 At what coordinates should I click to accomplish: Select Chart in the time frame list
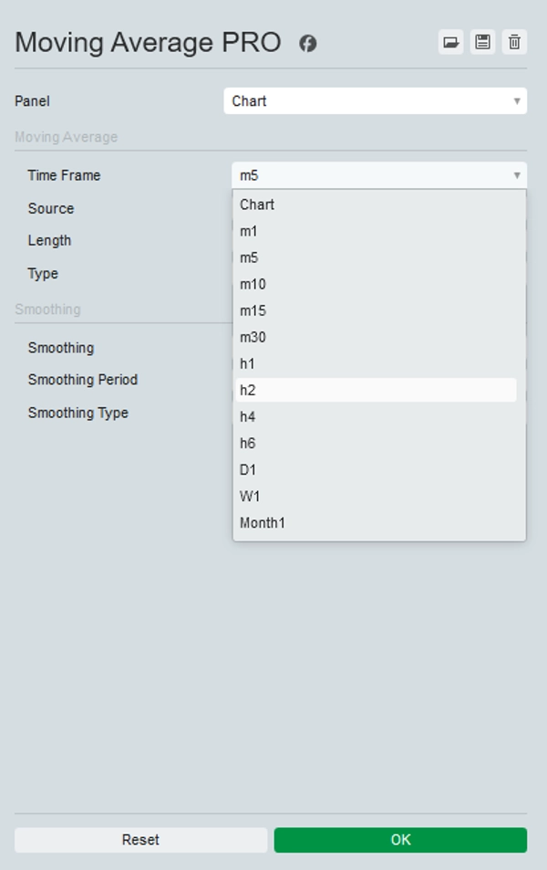(x=257, y=204)
